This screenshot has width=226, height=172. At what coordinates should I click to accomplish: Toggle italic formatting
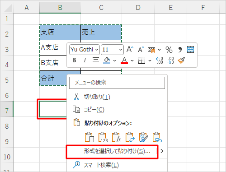coord(85,60)
